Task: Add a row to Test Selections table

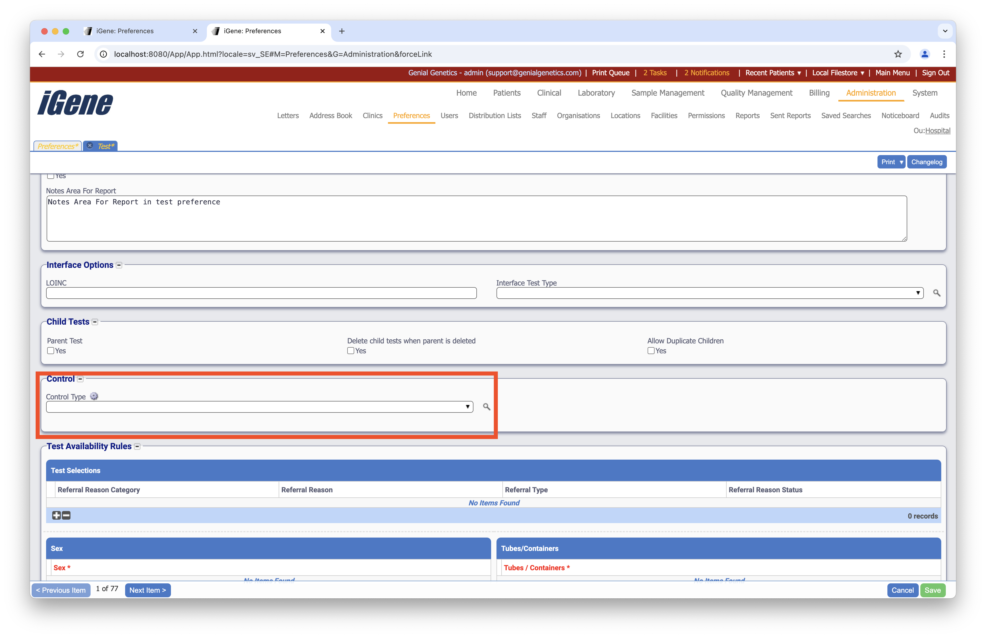Action: (x=56, y=515)
